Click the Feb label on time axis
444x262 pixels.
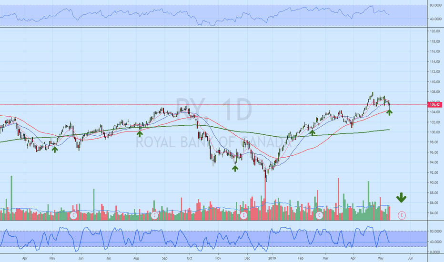(x=301, y=258)
